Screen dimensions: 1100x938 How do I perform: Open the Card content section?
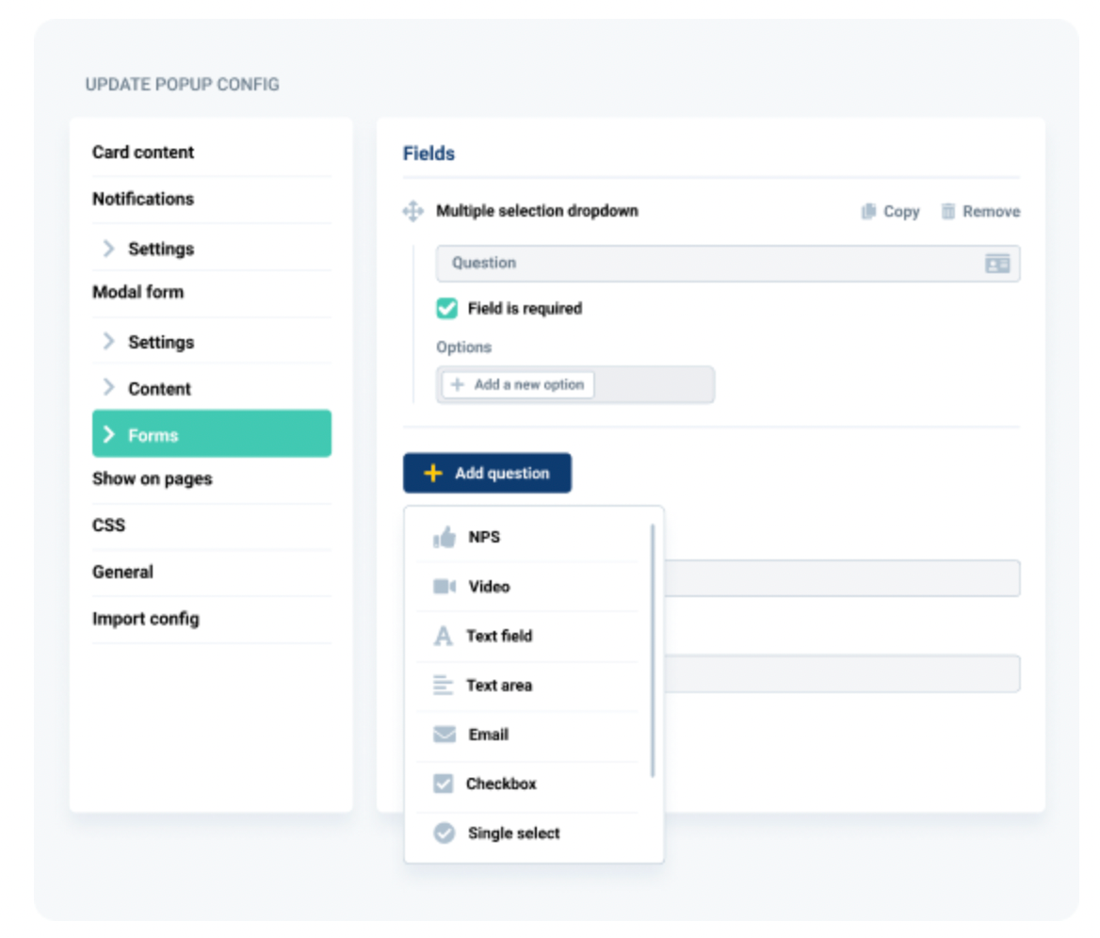[143, 153]
